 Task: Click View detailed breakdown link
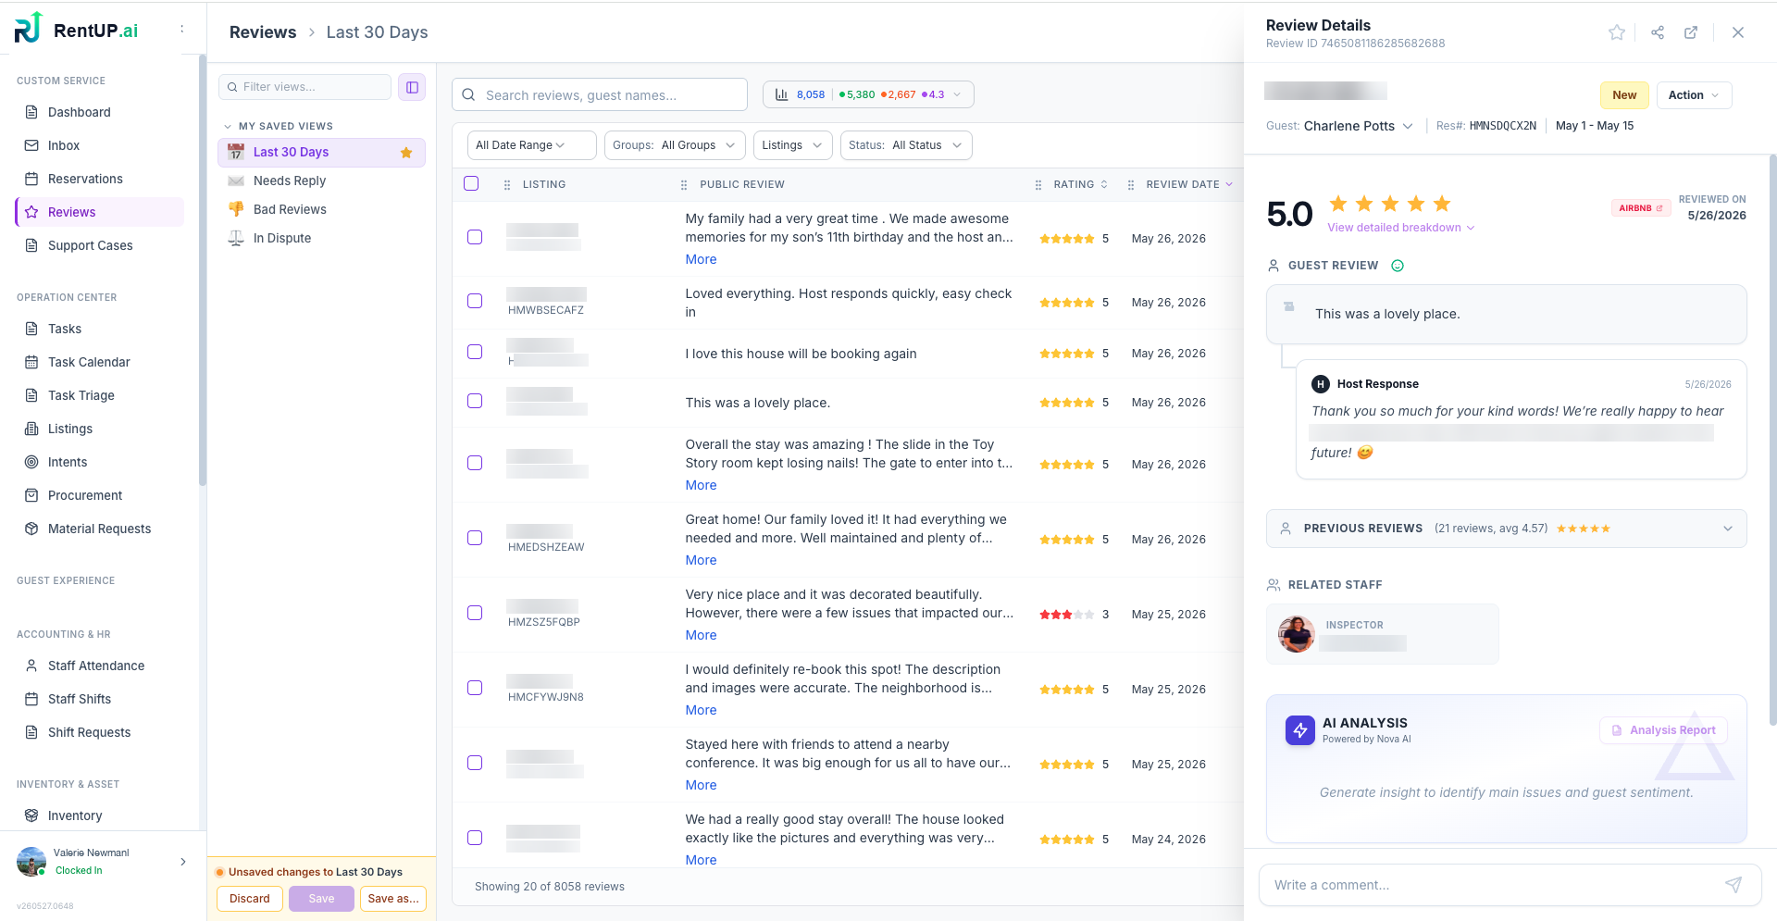click(x=1400, y=228)
